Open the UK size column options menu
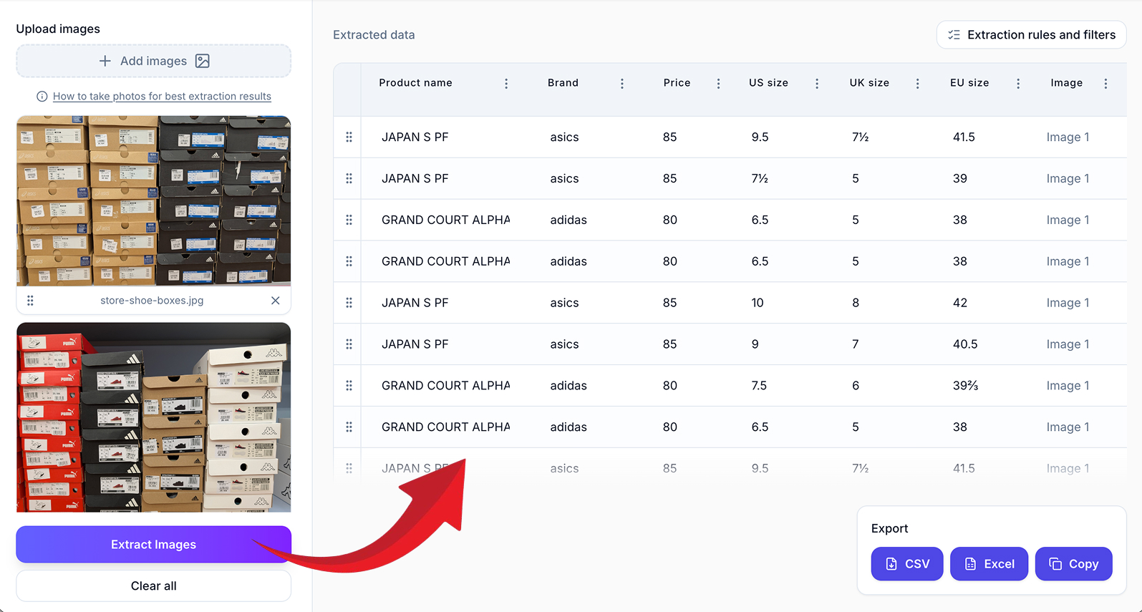The image size is (1142, 612). (918, 84)
